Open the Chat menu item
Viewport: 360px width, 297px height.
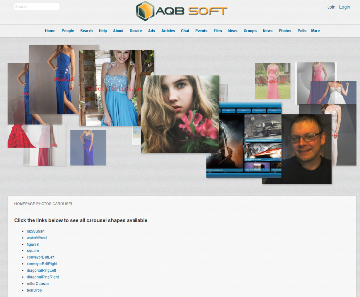185,31
